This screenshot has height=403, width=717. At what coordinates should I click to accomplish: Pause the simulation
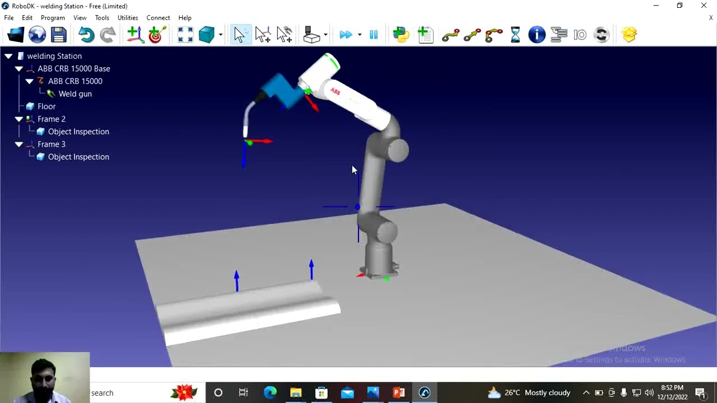point(374,35)
